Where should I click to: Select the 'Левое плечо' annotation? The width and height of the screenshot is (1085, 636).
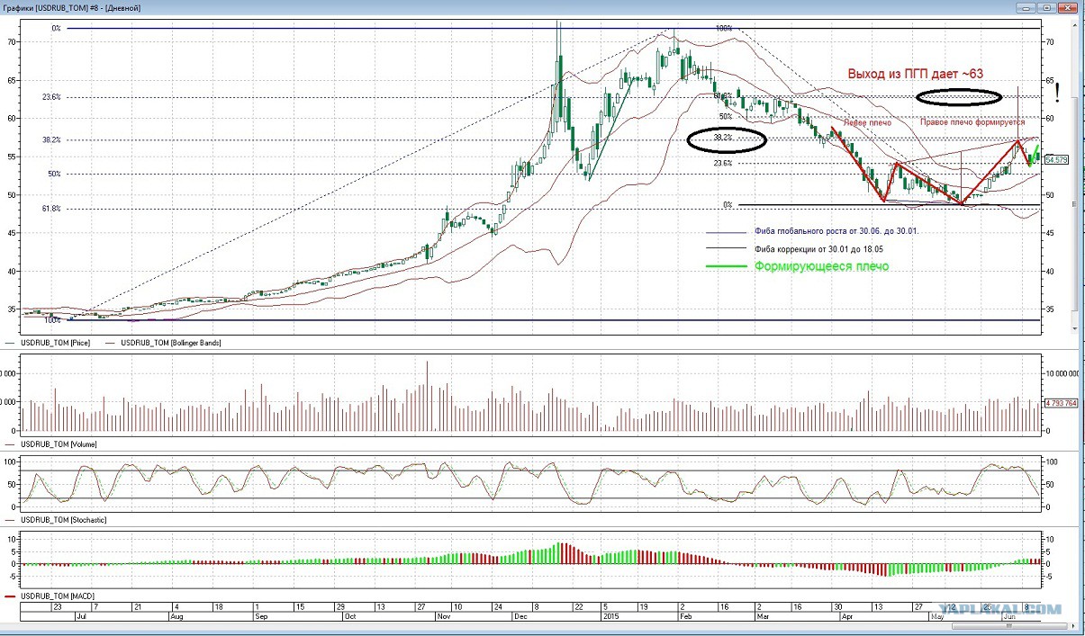pos(867,123)
